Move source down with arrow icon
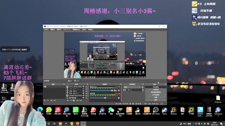 pyautogui.click(x=81, y=101)
